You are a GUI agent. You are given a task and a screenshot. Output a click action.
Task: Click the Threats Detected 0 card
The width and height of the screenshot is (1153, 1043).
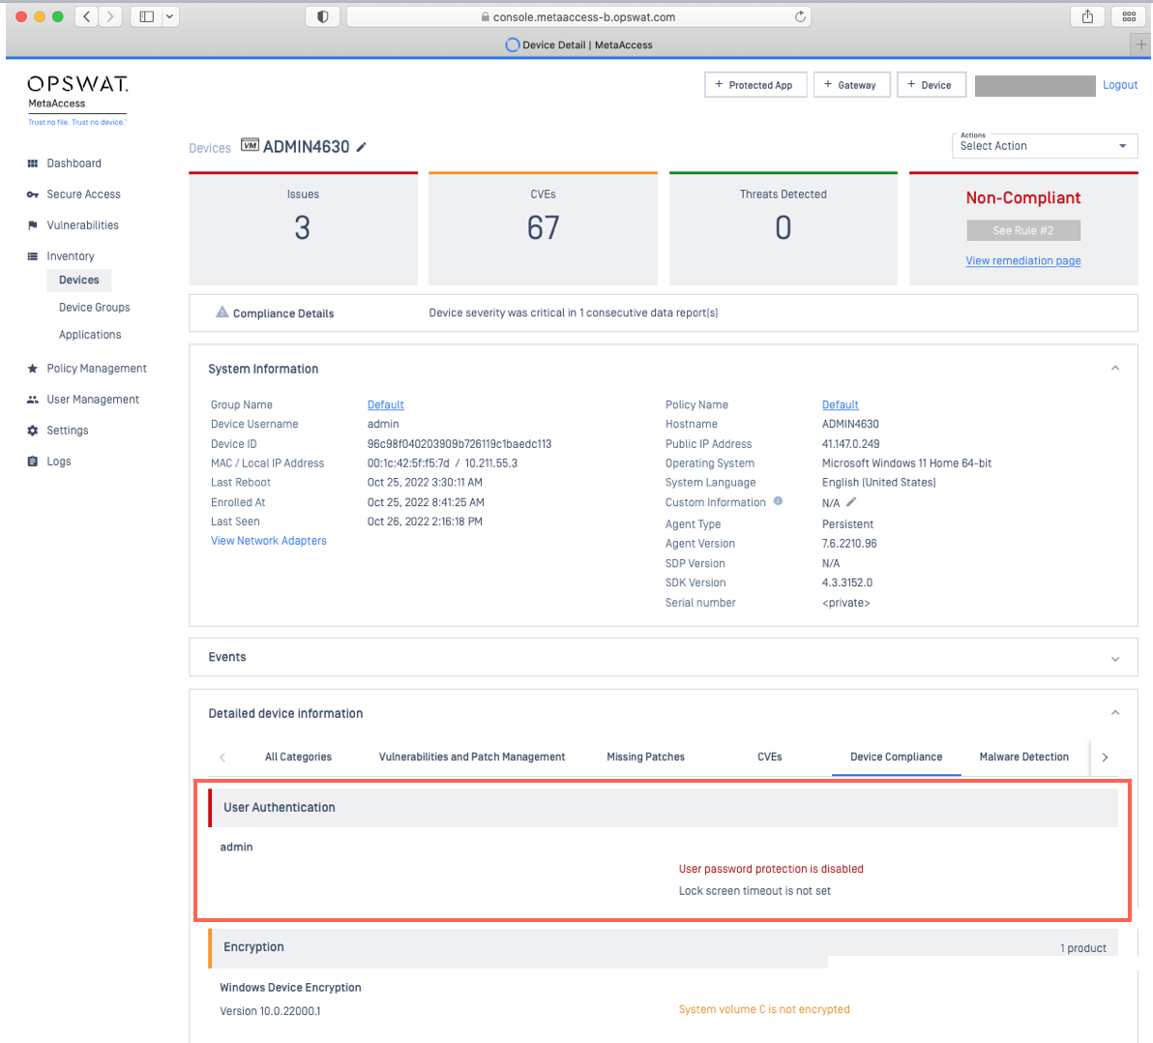783,228
